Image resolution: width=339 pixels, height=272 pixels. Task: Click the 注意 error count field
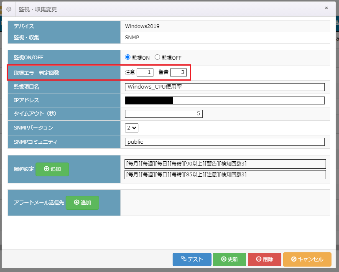pos(145,72)
